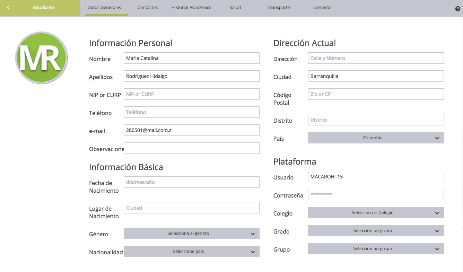The width and height of the screenshot is (463, 272).
Task: Click the Dirección street address field
Action: pyautogui.click(x=376, y=58)
